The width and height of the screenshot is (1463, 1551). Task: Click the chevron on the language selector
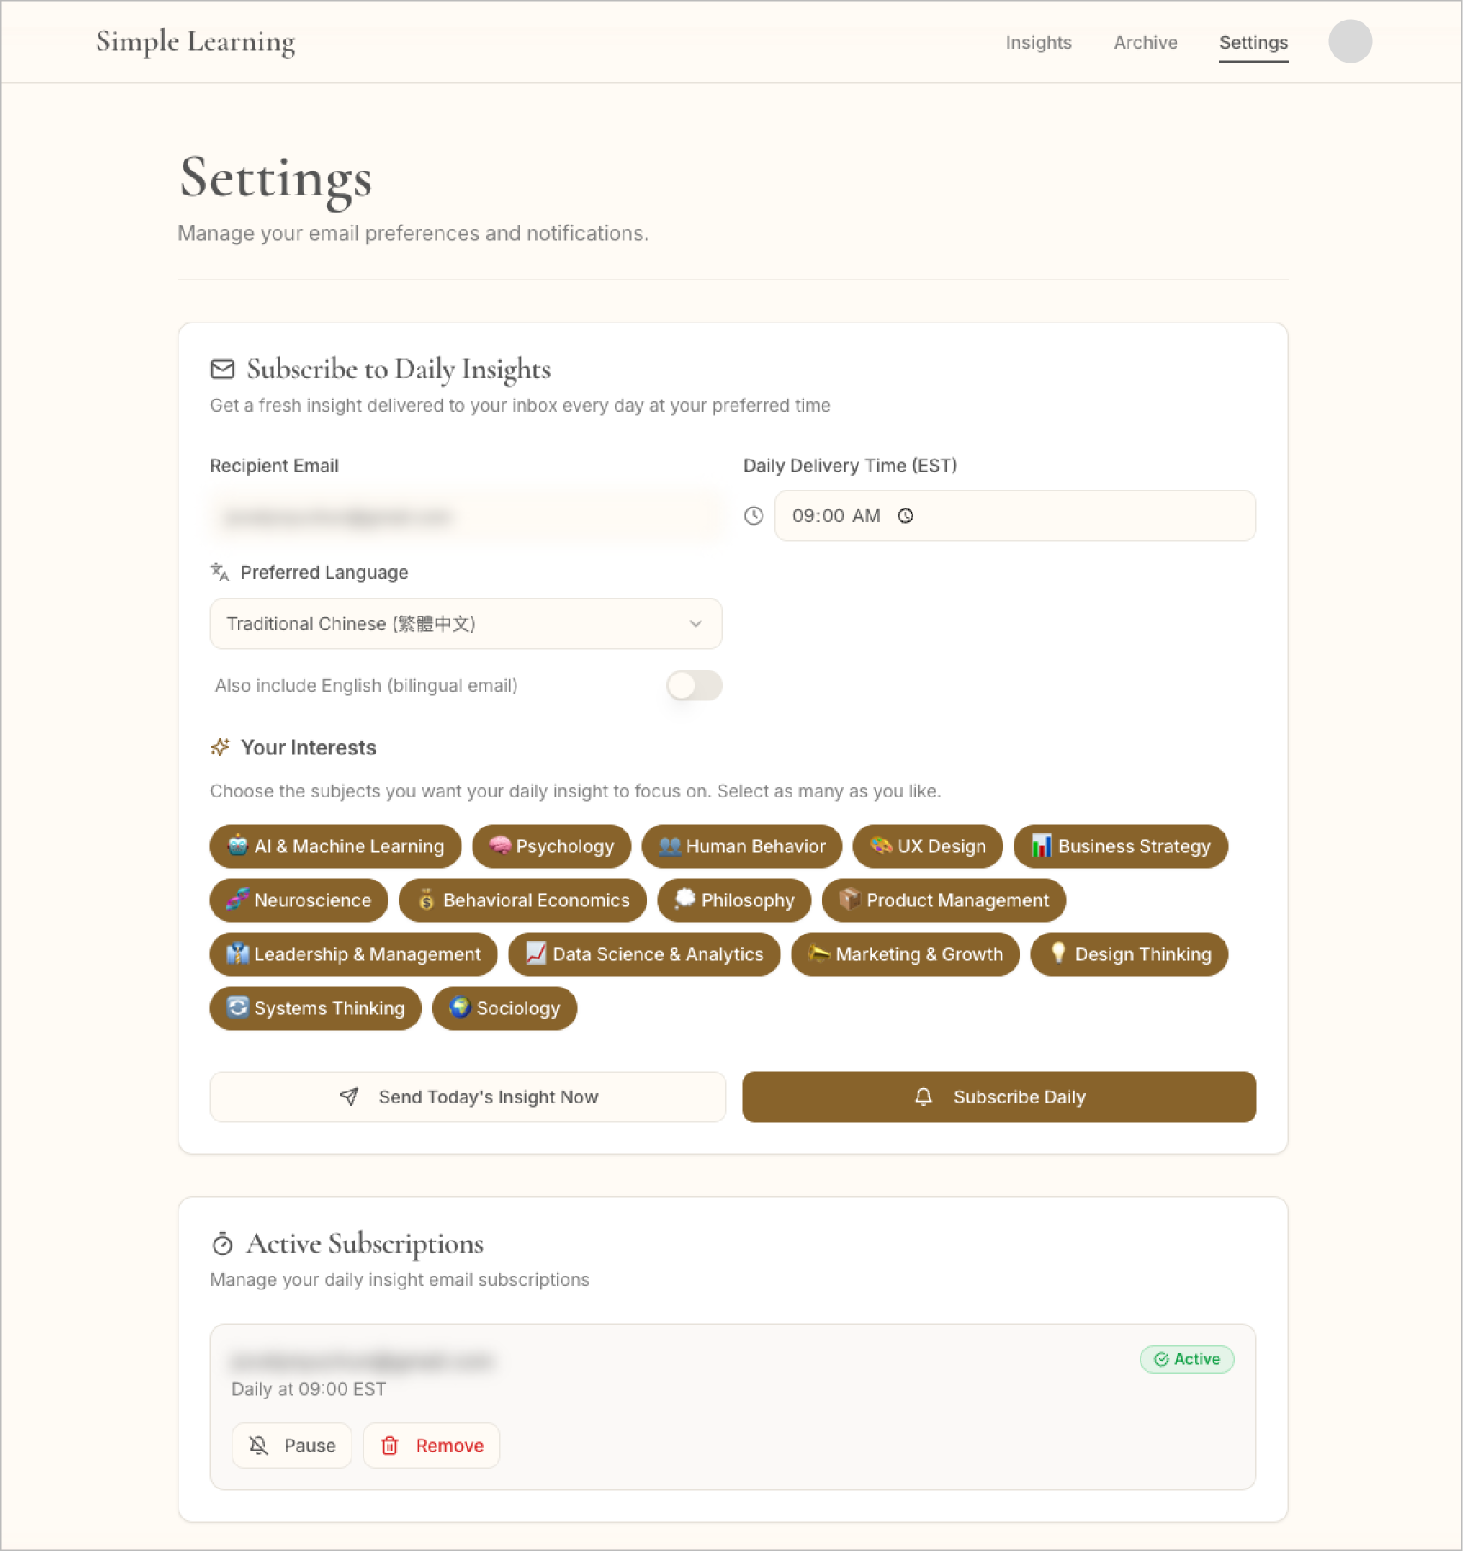click(x=695, y=623)
